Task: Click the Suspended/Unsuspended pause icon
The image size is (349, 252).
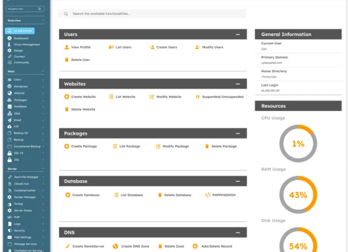Action: (197, 96)
